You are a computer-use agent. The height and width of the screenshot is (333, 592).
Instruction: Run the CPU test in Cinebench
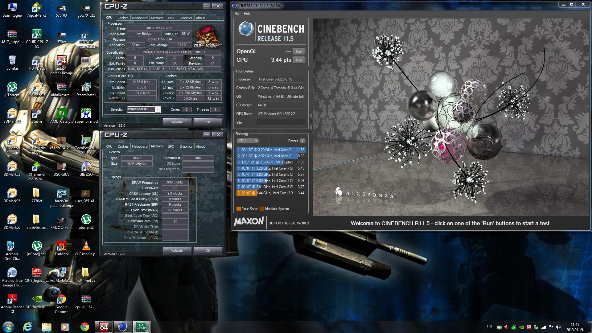(x=299, y=60)
